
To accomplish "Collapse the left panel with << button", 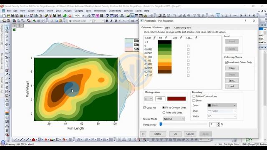I will pyautogui.click(x=143, y=134).
